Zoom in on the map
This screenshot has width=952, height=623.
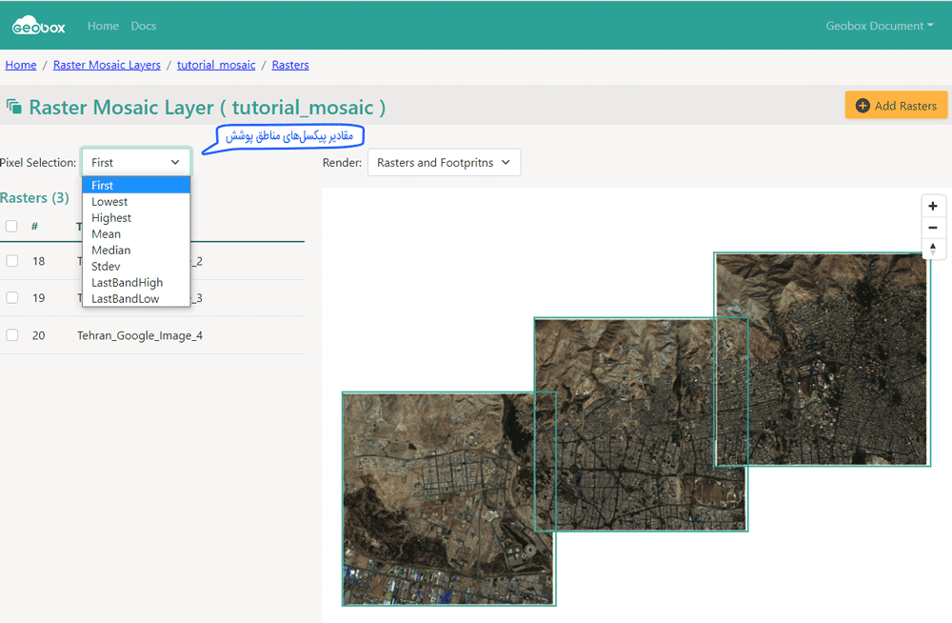coord(932,206)
